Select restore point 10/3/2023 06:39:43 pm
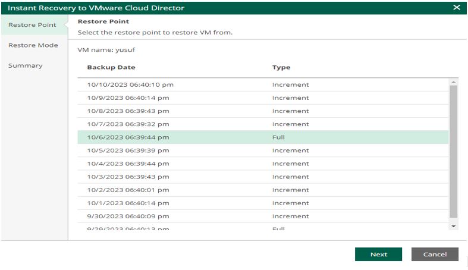 [263, 177]
